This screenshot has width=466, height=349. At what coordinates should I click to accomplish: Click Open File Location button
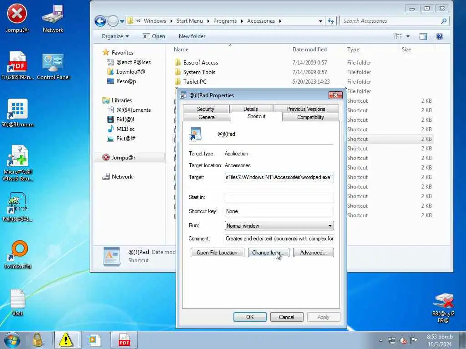(x=217, y=253)
